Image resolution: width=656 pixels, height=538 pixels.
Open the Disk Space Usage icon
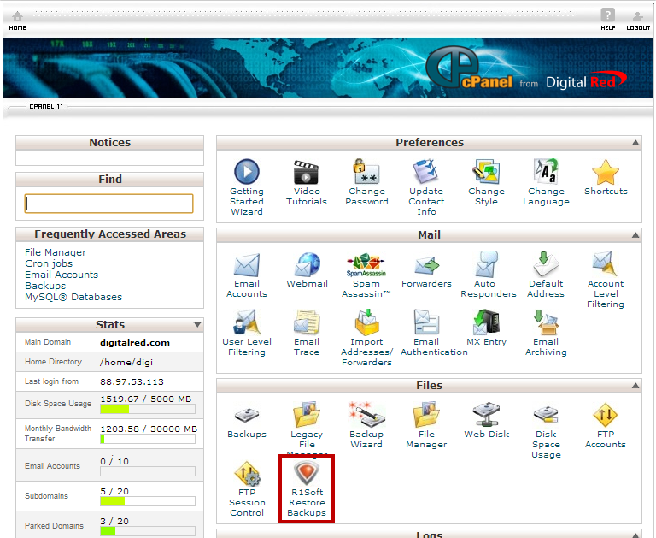point(546,414)
